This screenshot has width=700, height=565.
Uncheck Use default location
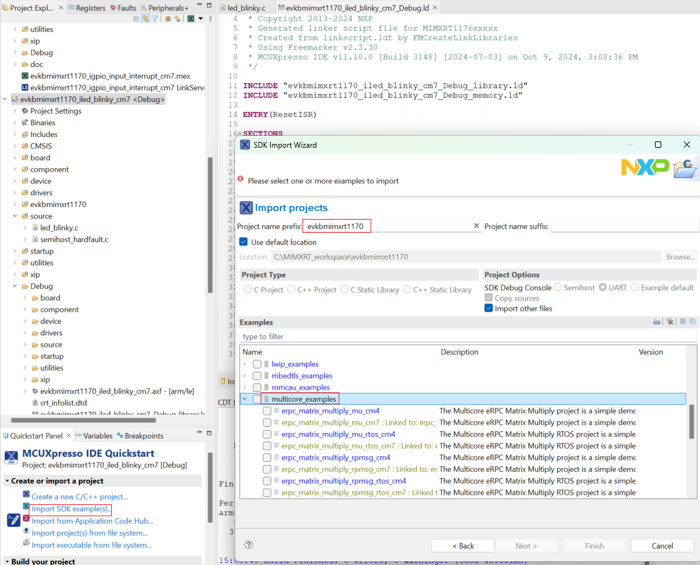[243, 242]
